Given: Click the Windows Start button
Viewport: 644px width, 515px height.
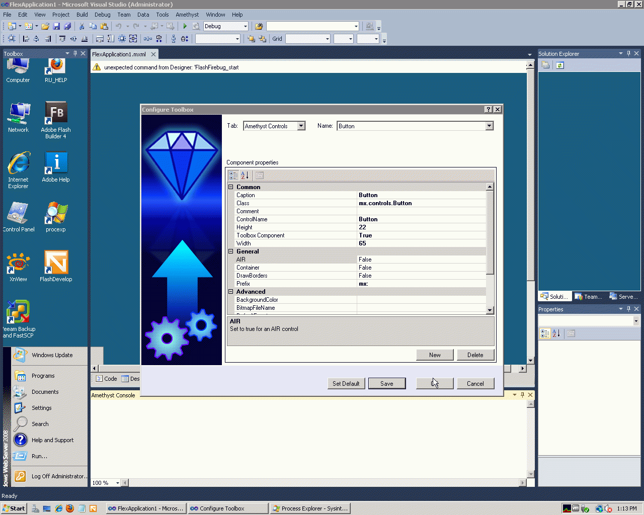Looking at the screenshot, I should click(14, 508).
